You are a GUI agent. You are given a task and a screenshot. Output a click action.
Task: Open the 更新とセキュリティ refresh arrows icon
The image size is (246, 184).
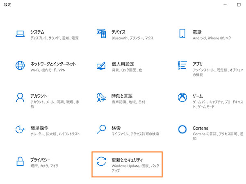click(x=101, y=162)
